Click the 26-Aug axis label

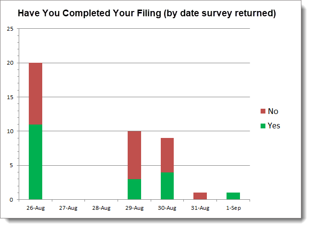point(36,208)
